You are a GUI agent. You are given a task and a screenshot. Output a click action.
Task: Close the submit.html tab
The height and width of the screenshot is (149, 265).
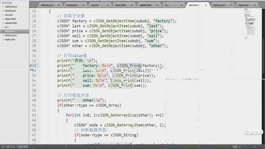point(157,5)
